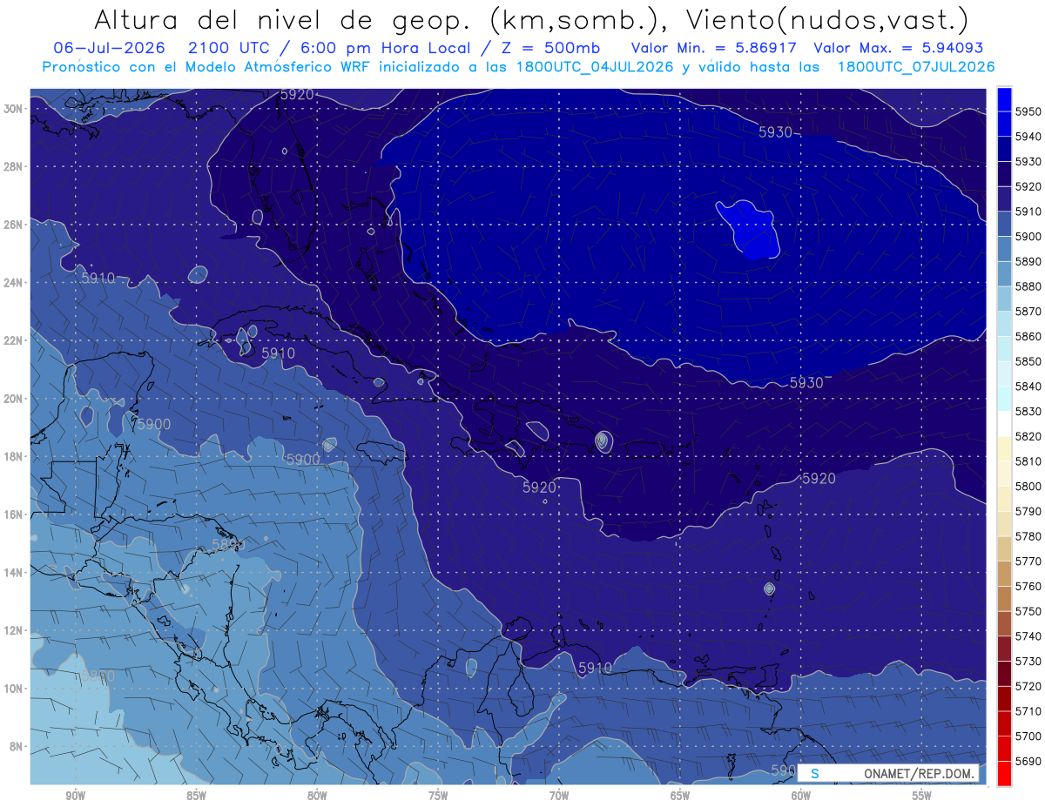The height and width of the screenshot is (807, 1045).
Task: Click the '65W' longitude axis label
Action: (680, 796)
